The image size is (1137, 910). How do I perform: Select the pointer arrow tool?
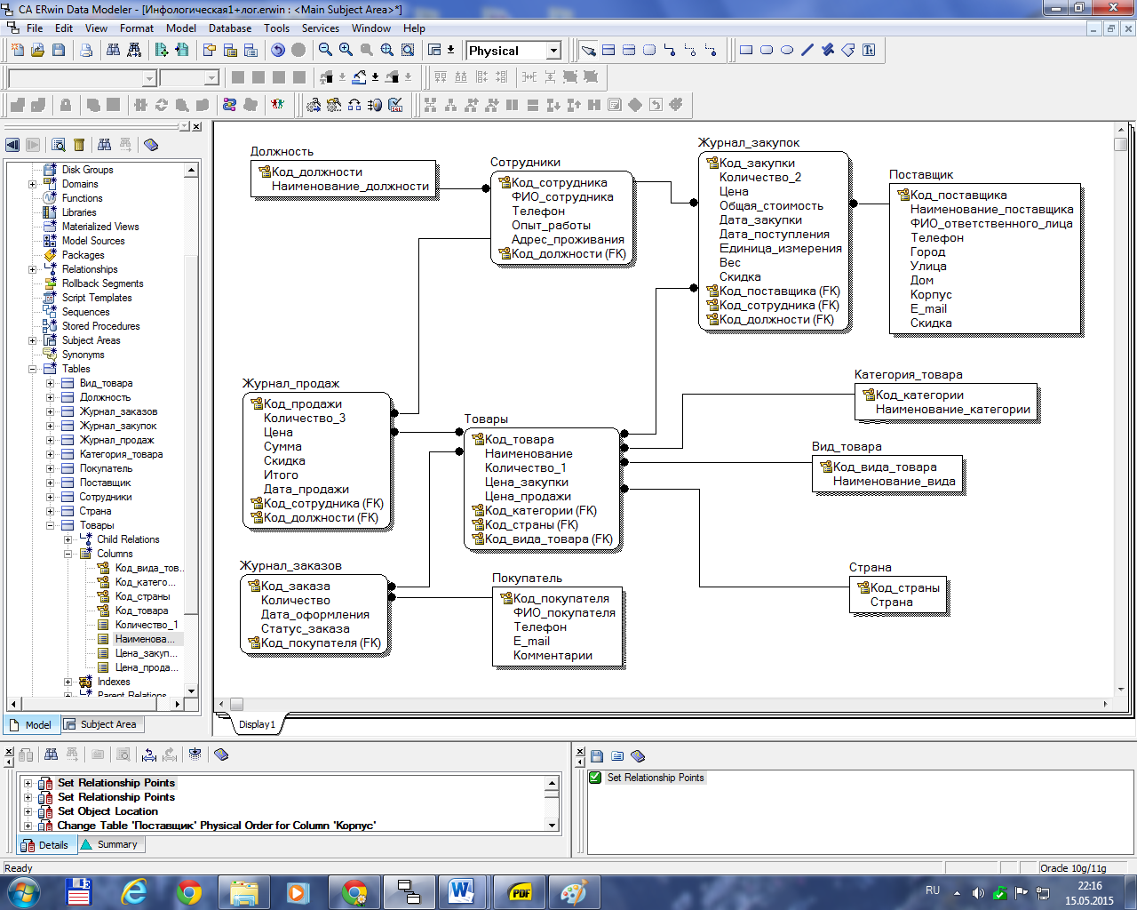588,51
